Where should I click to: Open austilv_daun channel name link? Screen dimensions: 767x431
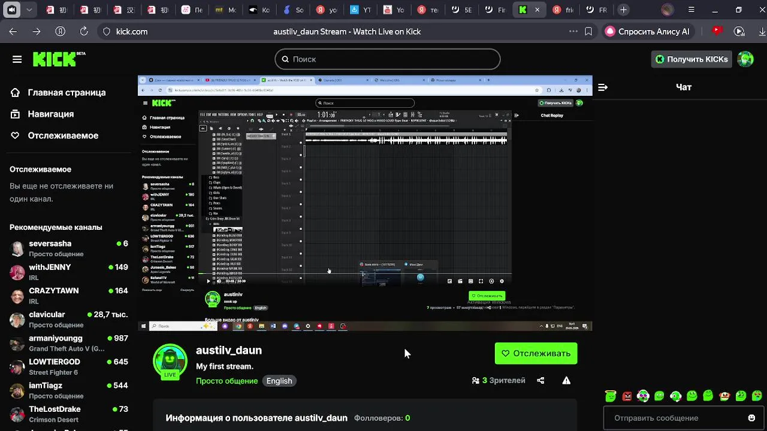tap(229, 350)
